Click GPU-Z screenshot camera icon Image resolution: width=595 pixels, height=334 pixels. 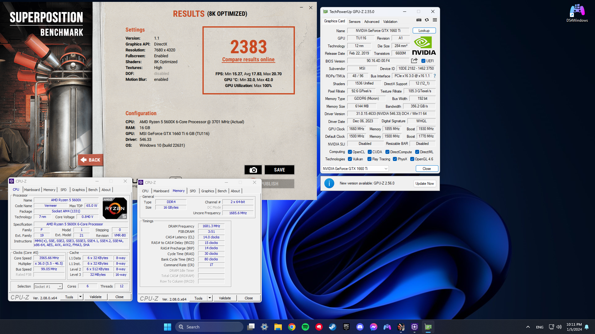click(419, 20)
